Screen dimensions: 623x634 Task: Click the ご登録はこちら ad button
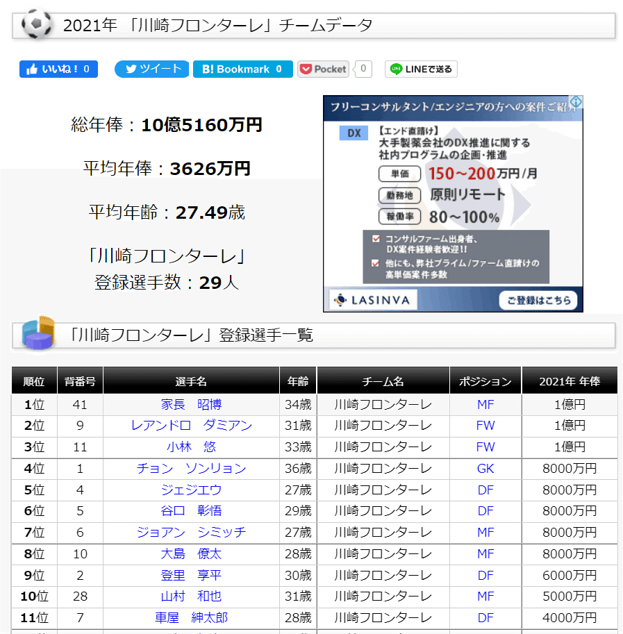[x=538, y=301]
